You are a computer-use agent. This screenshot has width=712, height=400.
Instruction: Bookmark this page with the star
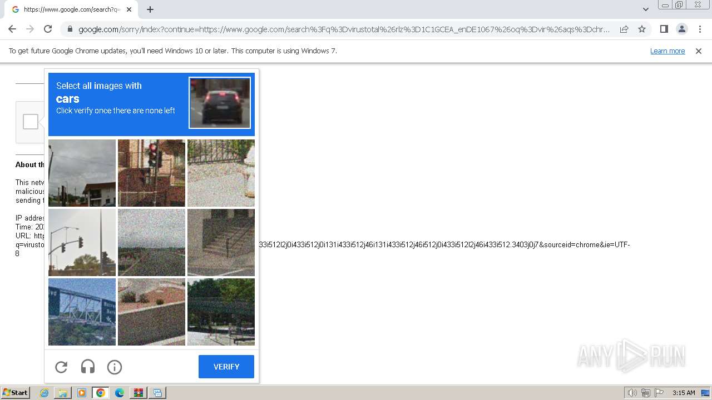coord(642,29)
